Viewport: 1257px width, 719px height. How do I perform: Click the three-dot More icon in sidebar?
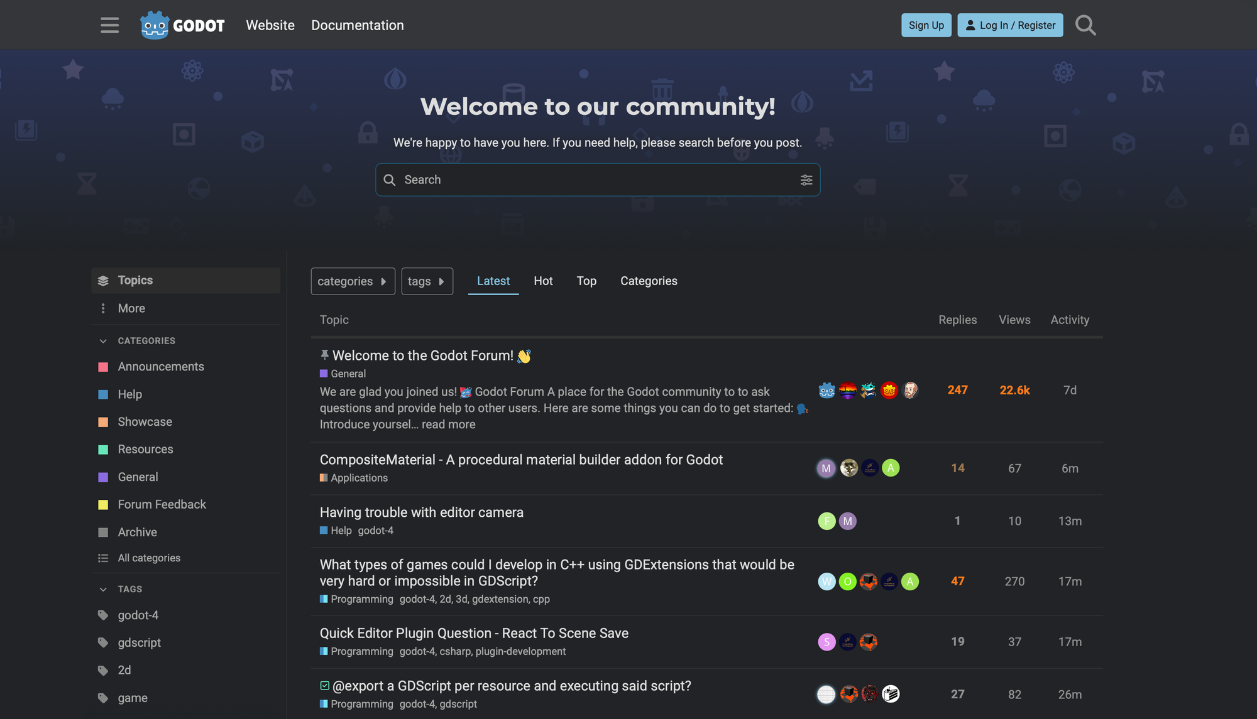click(103, 308)
